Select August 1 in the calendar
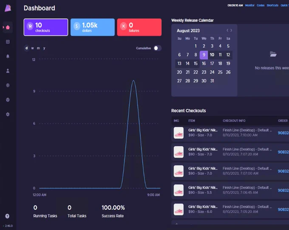 point(196,46)
